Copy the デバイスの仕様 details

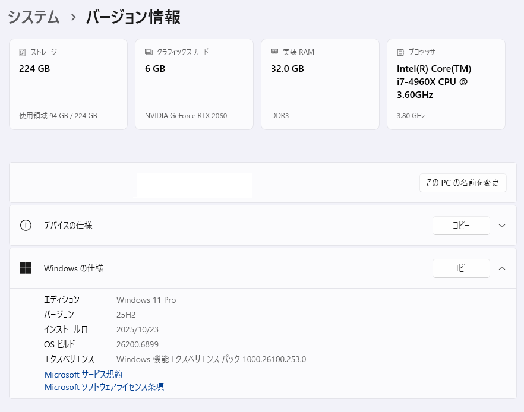point(461,226)
